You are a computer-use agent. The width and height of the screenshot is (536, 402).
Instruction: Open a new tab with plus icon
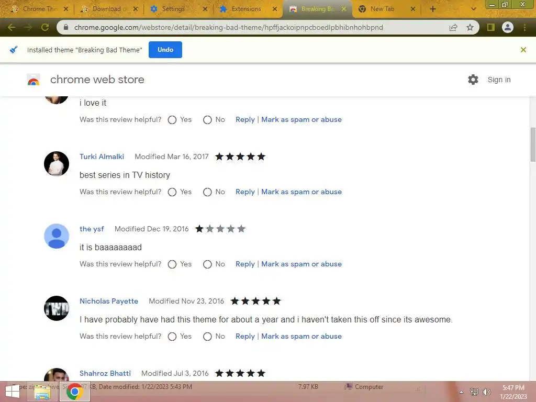coord(433,9)
